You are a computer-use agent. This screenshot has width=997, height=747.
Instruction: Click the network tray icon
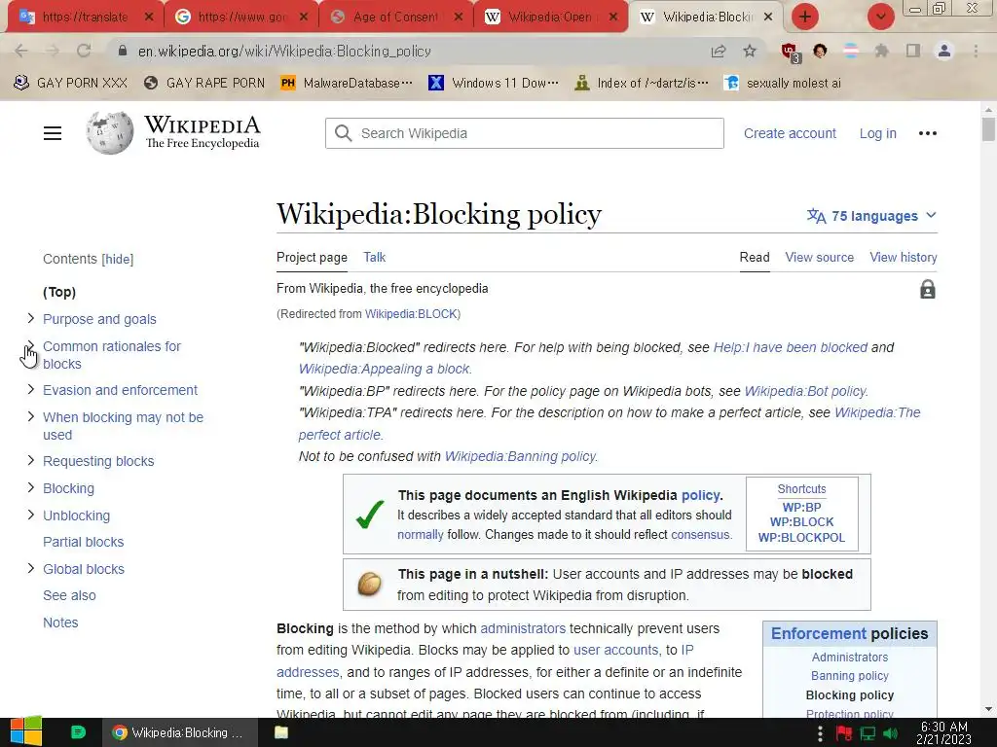[x=868, y=733]
